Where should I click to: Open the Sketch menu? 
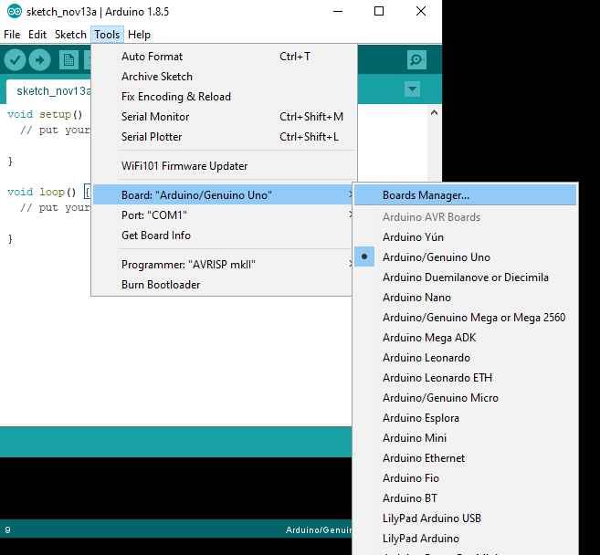(70, 35)
